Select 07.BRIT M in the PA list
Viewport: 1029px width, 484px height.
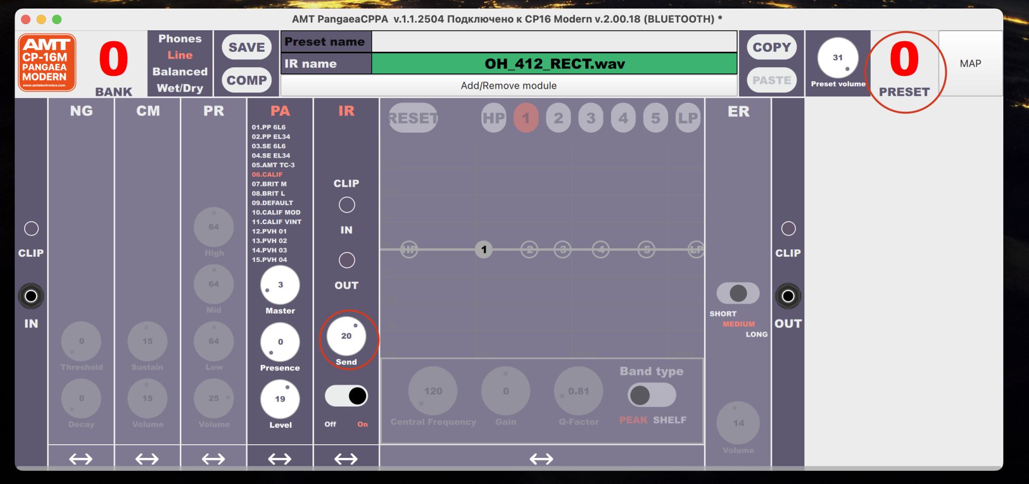click(269, 184)
